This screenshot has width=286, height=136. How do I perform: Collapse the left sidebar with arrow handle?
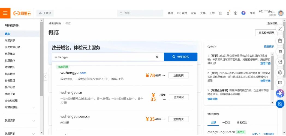45,77
